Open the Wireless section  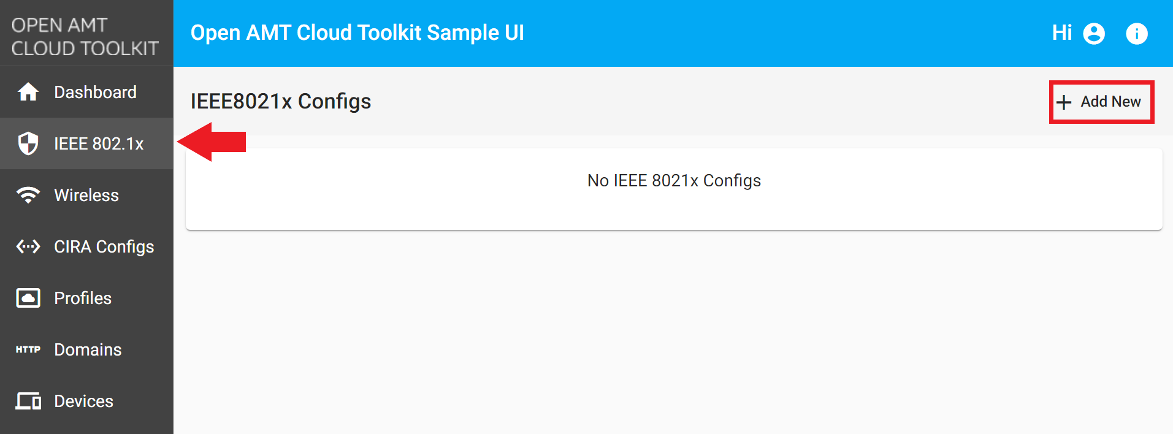tap(86, 195)
